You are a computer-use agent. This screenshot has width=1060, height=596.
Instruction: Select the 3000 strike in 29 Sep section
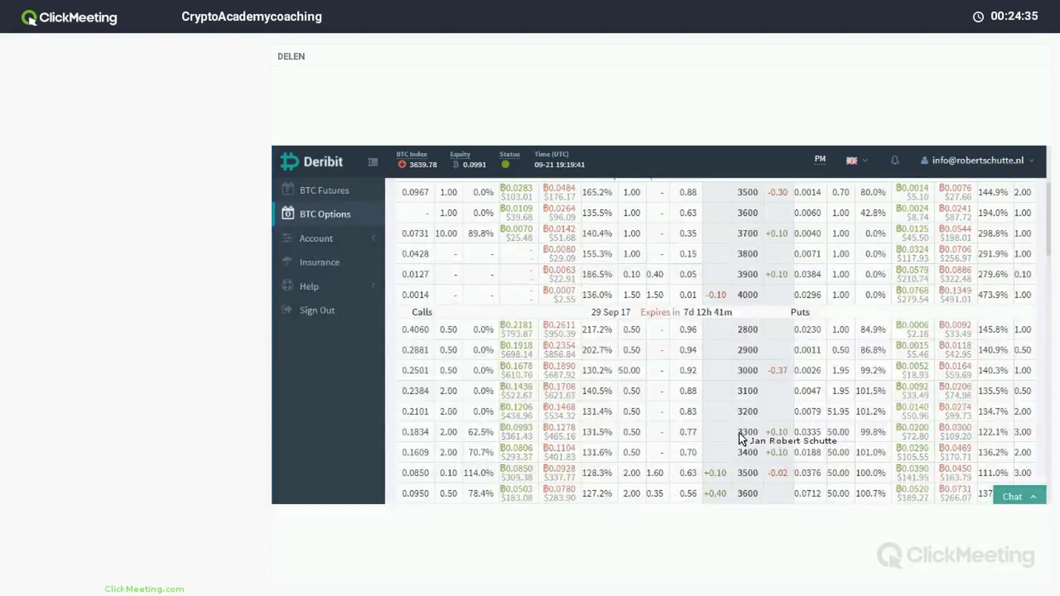747,370
